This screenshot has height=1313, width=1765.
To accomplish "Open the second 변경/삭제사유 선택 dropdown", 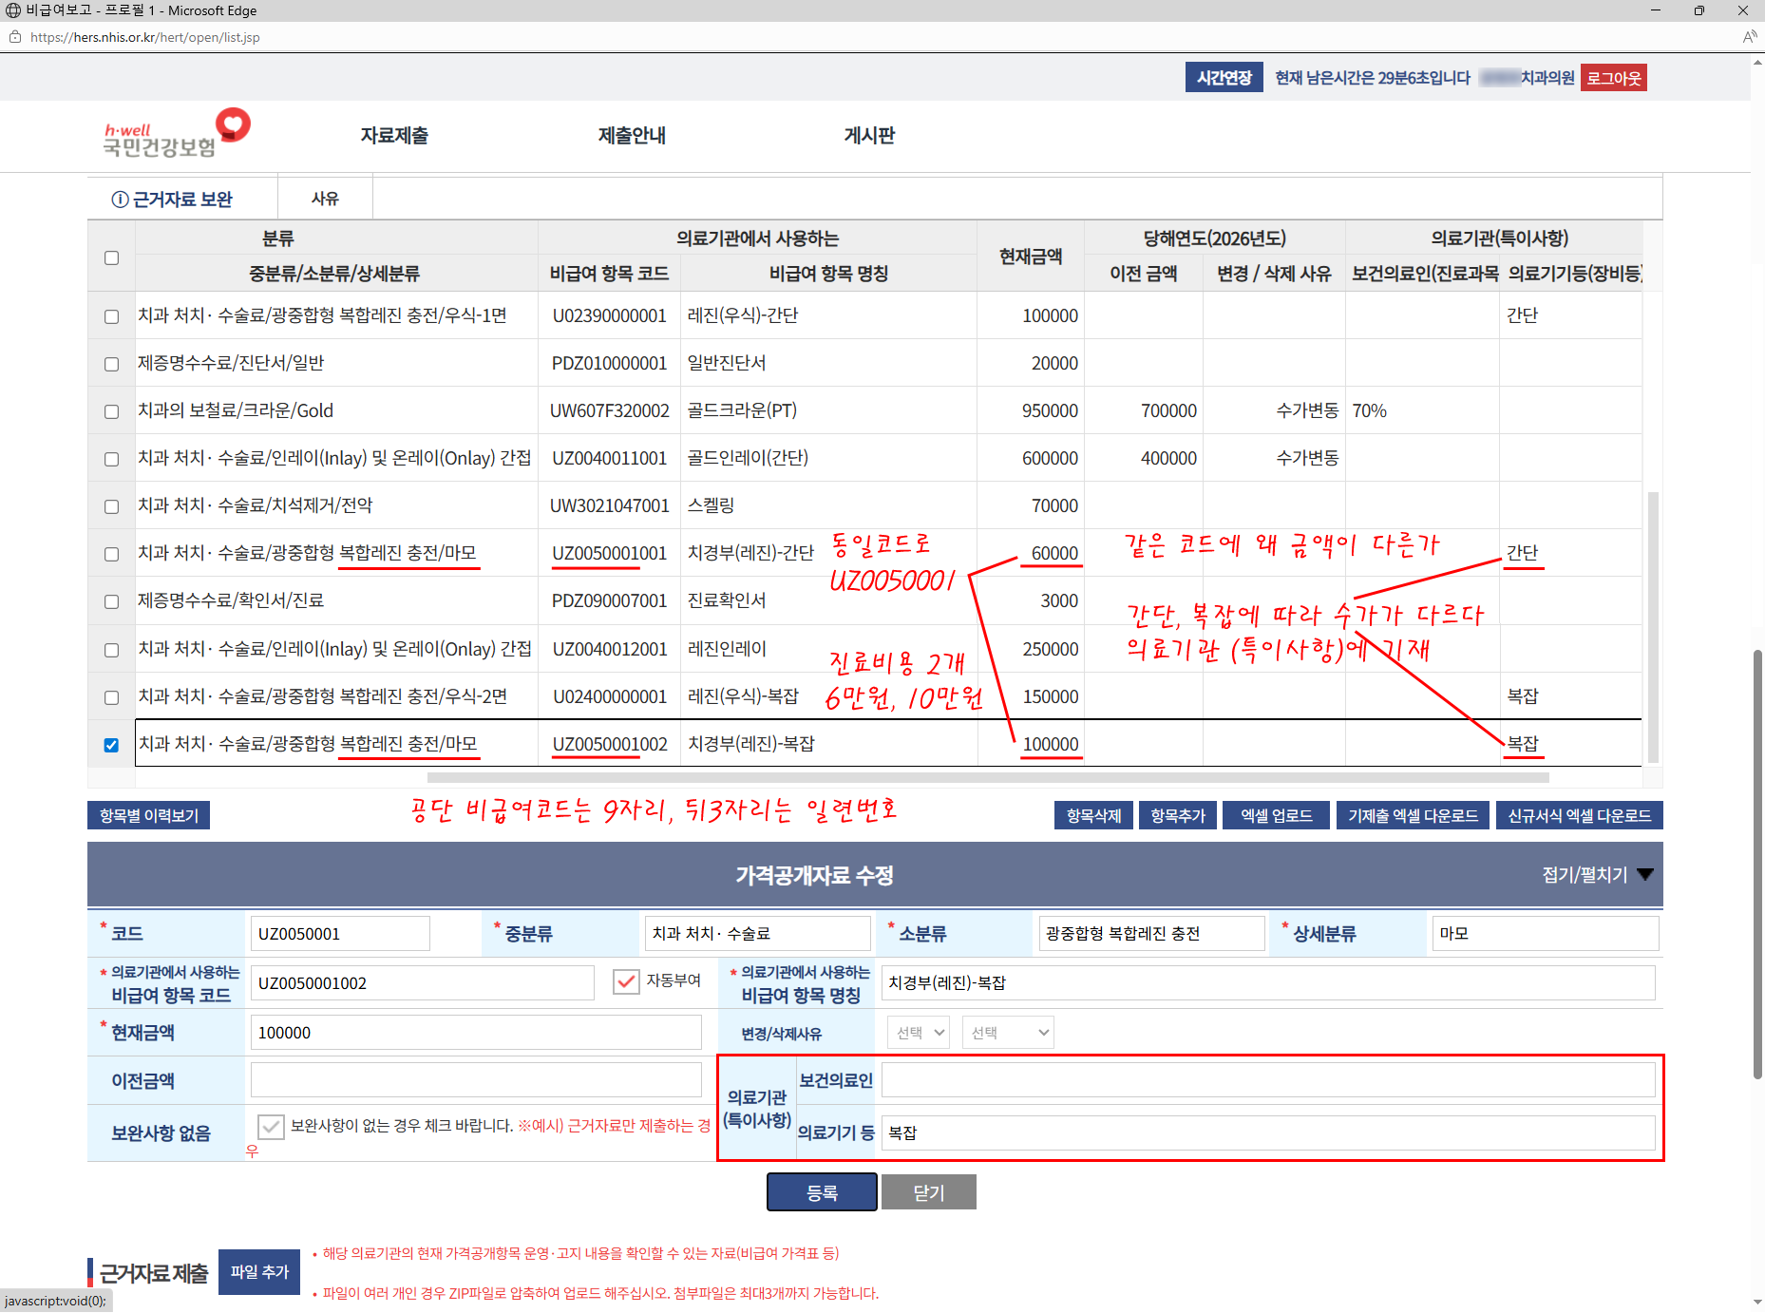I will (1008, 1033).
